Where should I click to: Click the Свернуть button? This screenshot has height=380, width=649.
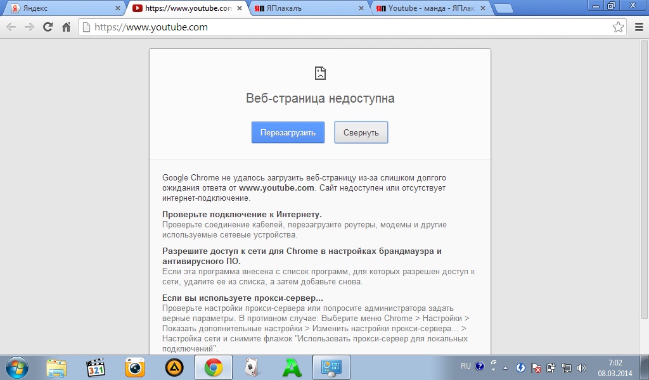(361, 132)
